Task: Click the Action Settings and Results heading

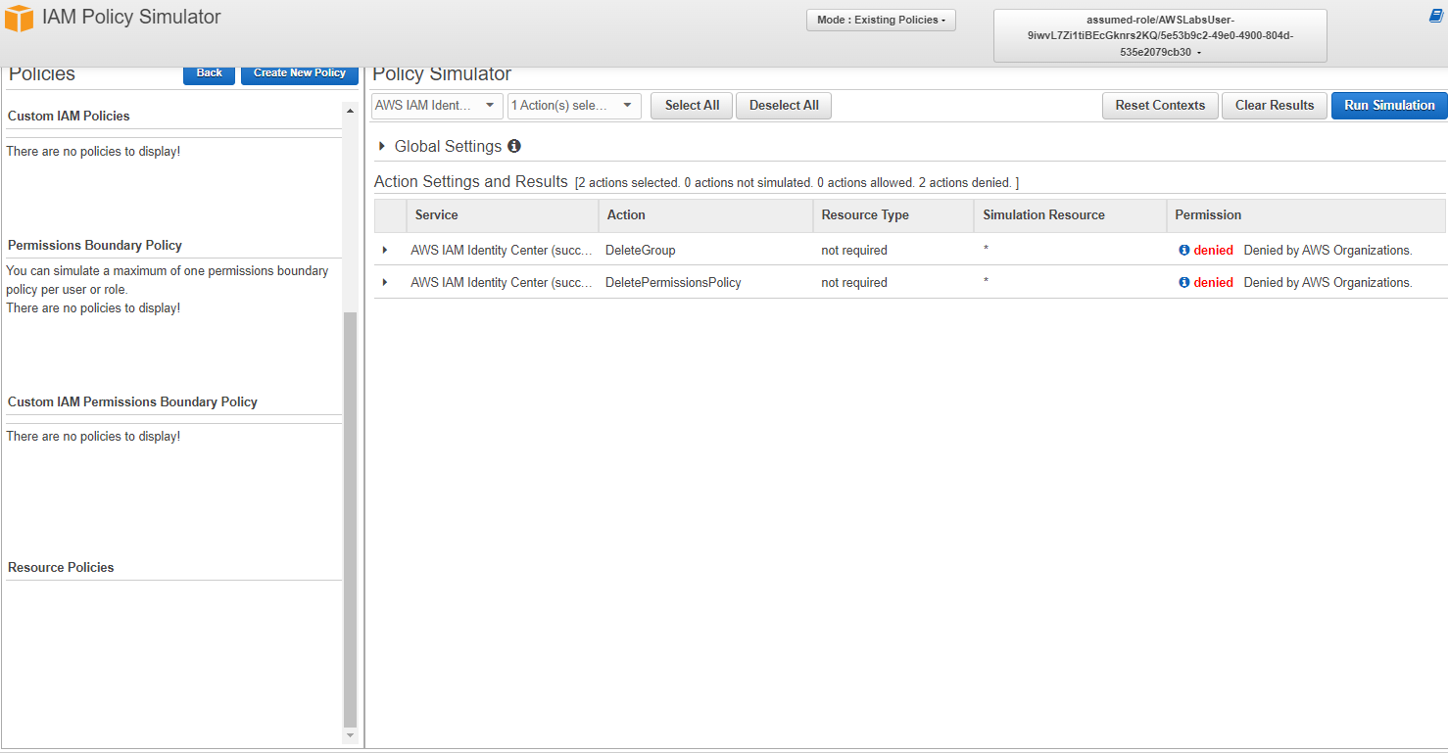Action: (471, 181)
